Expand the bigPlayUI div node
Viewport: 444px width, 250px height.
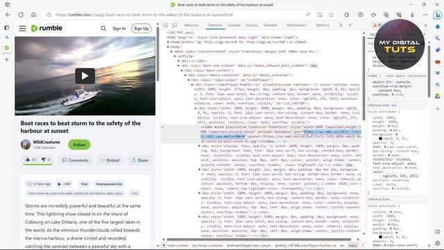point(199,146)
